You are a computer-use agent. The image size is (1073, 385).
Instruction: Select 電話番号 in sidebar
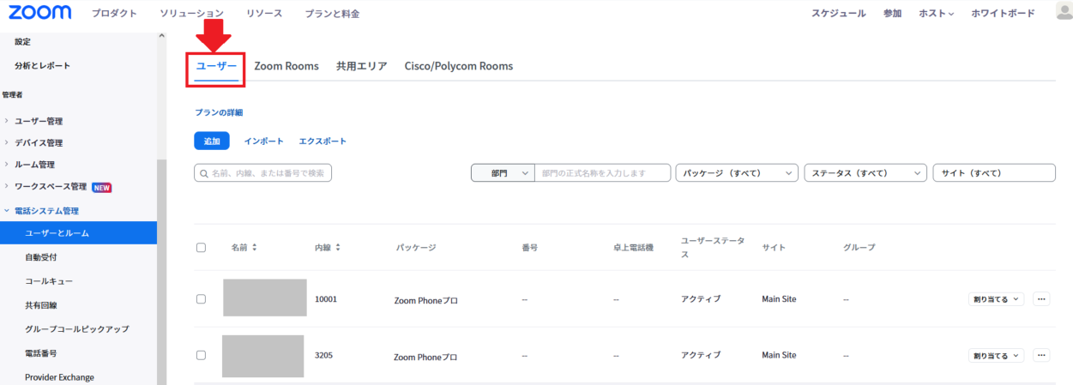[x=41, y=352]
